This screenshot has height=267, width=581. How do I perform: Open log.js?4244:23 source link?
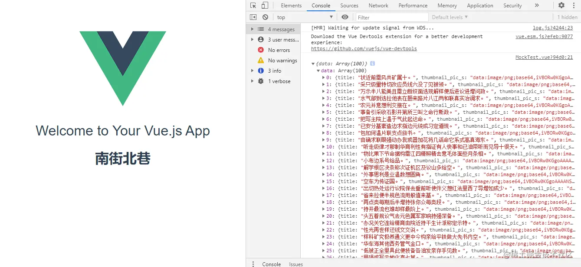click(x=553, y=28)
